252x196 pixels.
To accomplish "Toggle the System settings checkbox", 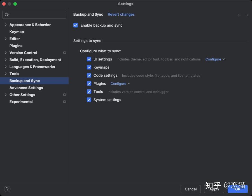I will [x=89, y=100].
